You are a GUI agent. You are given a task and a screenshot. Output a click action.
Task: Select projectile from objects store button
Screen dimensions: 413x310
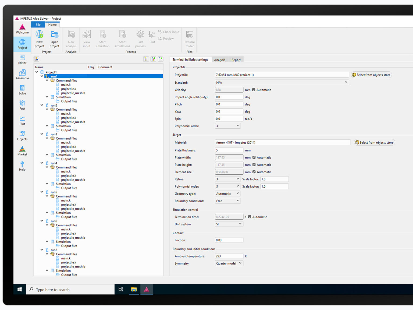[371, 75]
